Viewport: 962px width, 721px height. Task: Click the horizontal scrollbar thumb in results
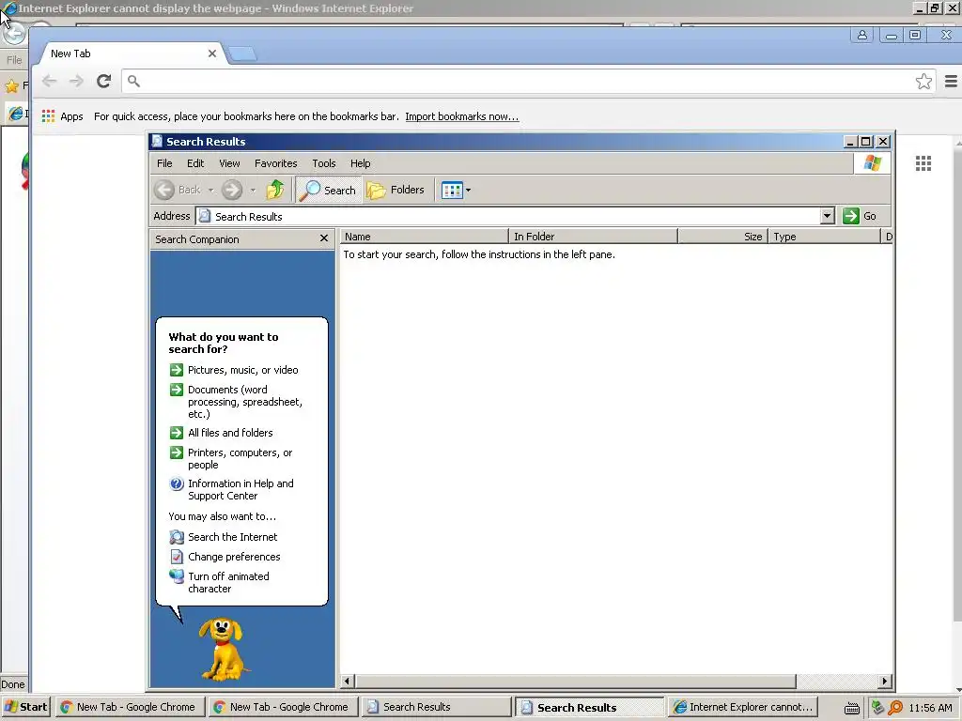click(576, 681)
